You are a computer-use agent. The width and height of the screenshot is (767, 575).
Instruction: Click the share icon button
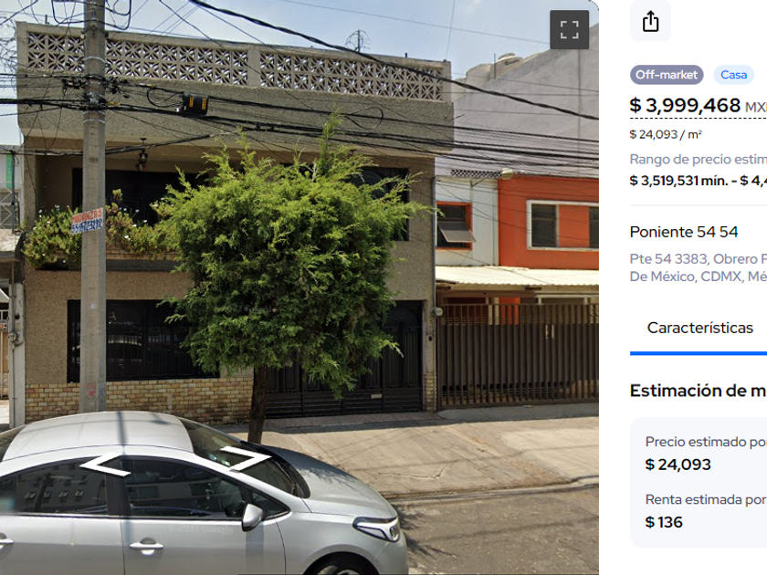point(650,21)
